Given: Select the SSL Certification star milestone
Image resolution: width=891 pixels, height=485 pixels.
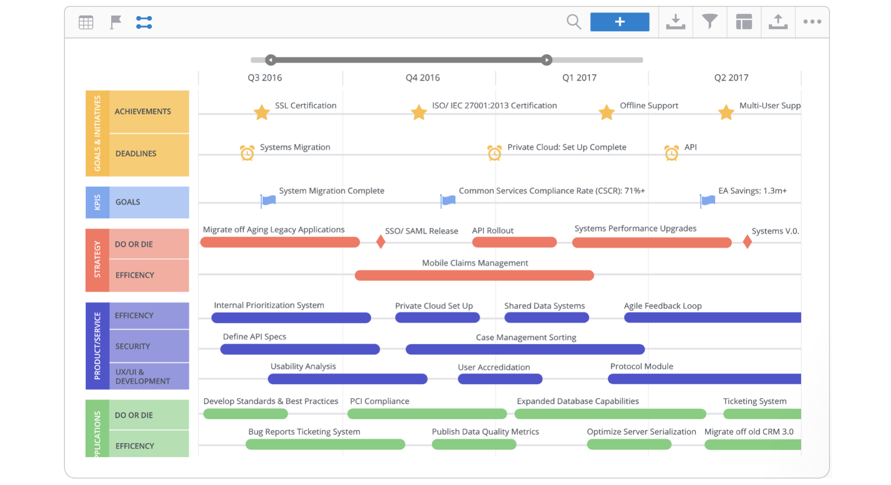Looking at the screenshot, I should pos(262,112).
